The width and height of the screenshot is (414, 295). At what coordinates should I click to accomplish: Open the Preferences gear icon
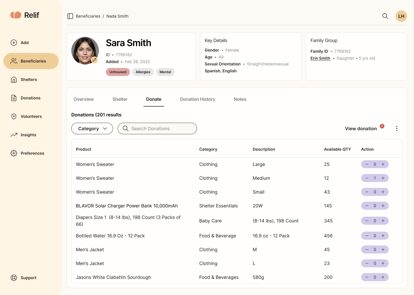pos(14,153)
